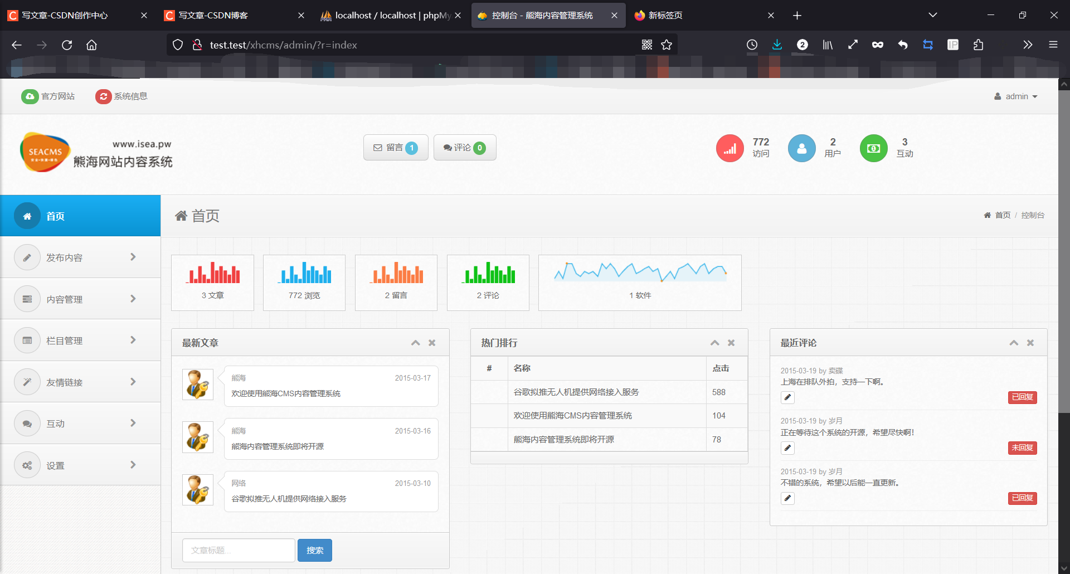
Task: Click the 搜索 search button
Action: [314, 550]
